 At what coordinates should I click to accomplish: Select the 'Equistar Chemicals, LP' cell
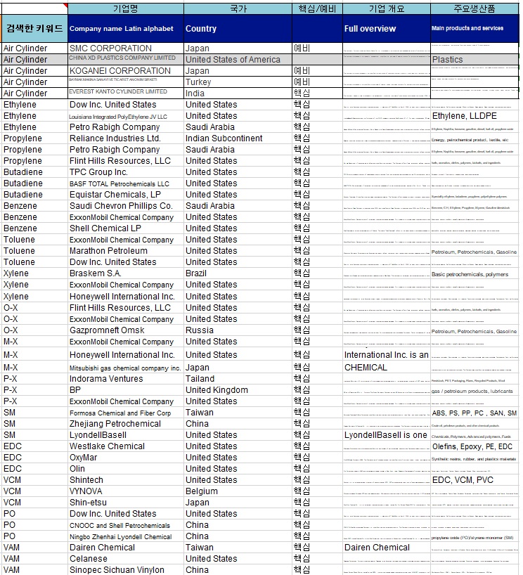[x=126, y=194]
